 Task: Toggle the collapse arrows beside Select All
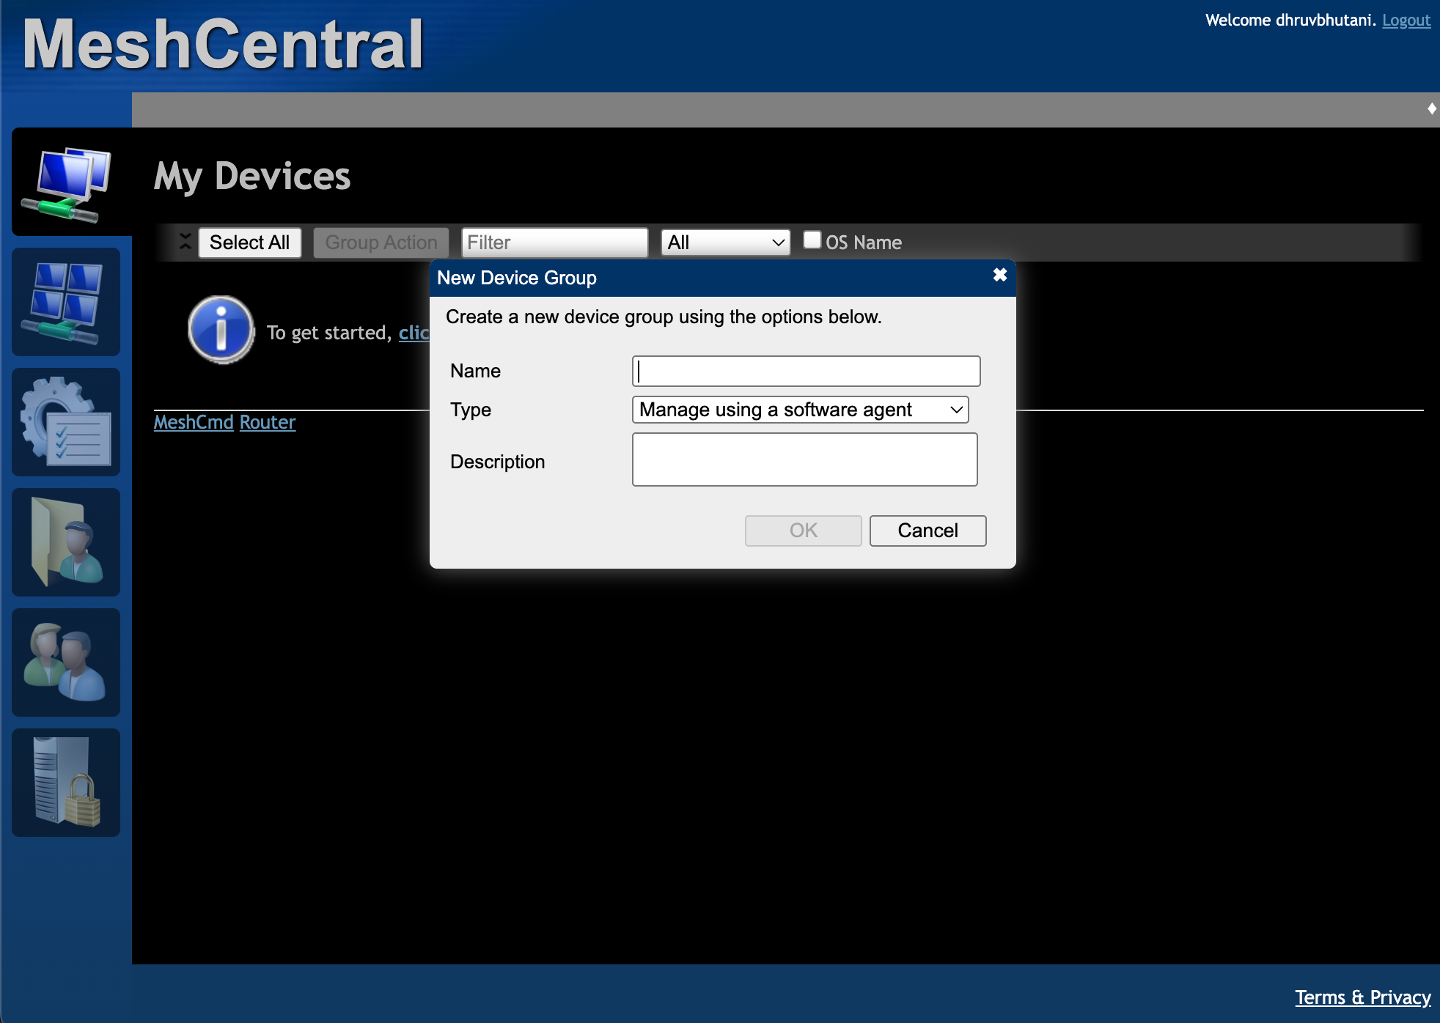[x=185, y=242]
